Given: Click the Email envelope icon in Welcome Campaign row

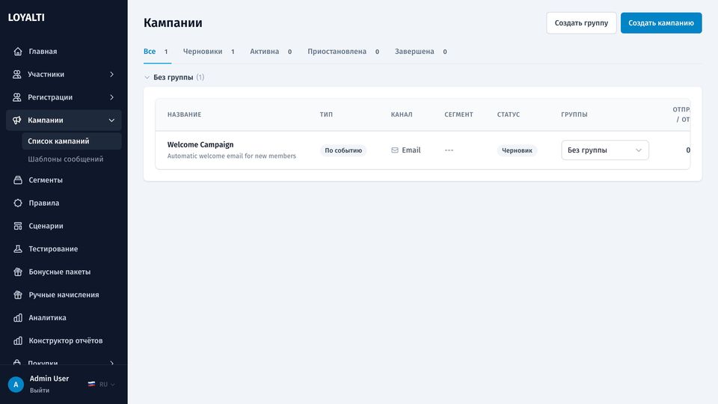Looking at the screenshot, I should 395,150.
